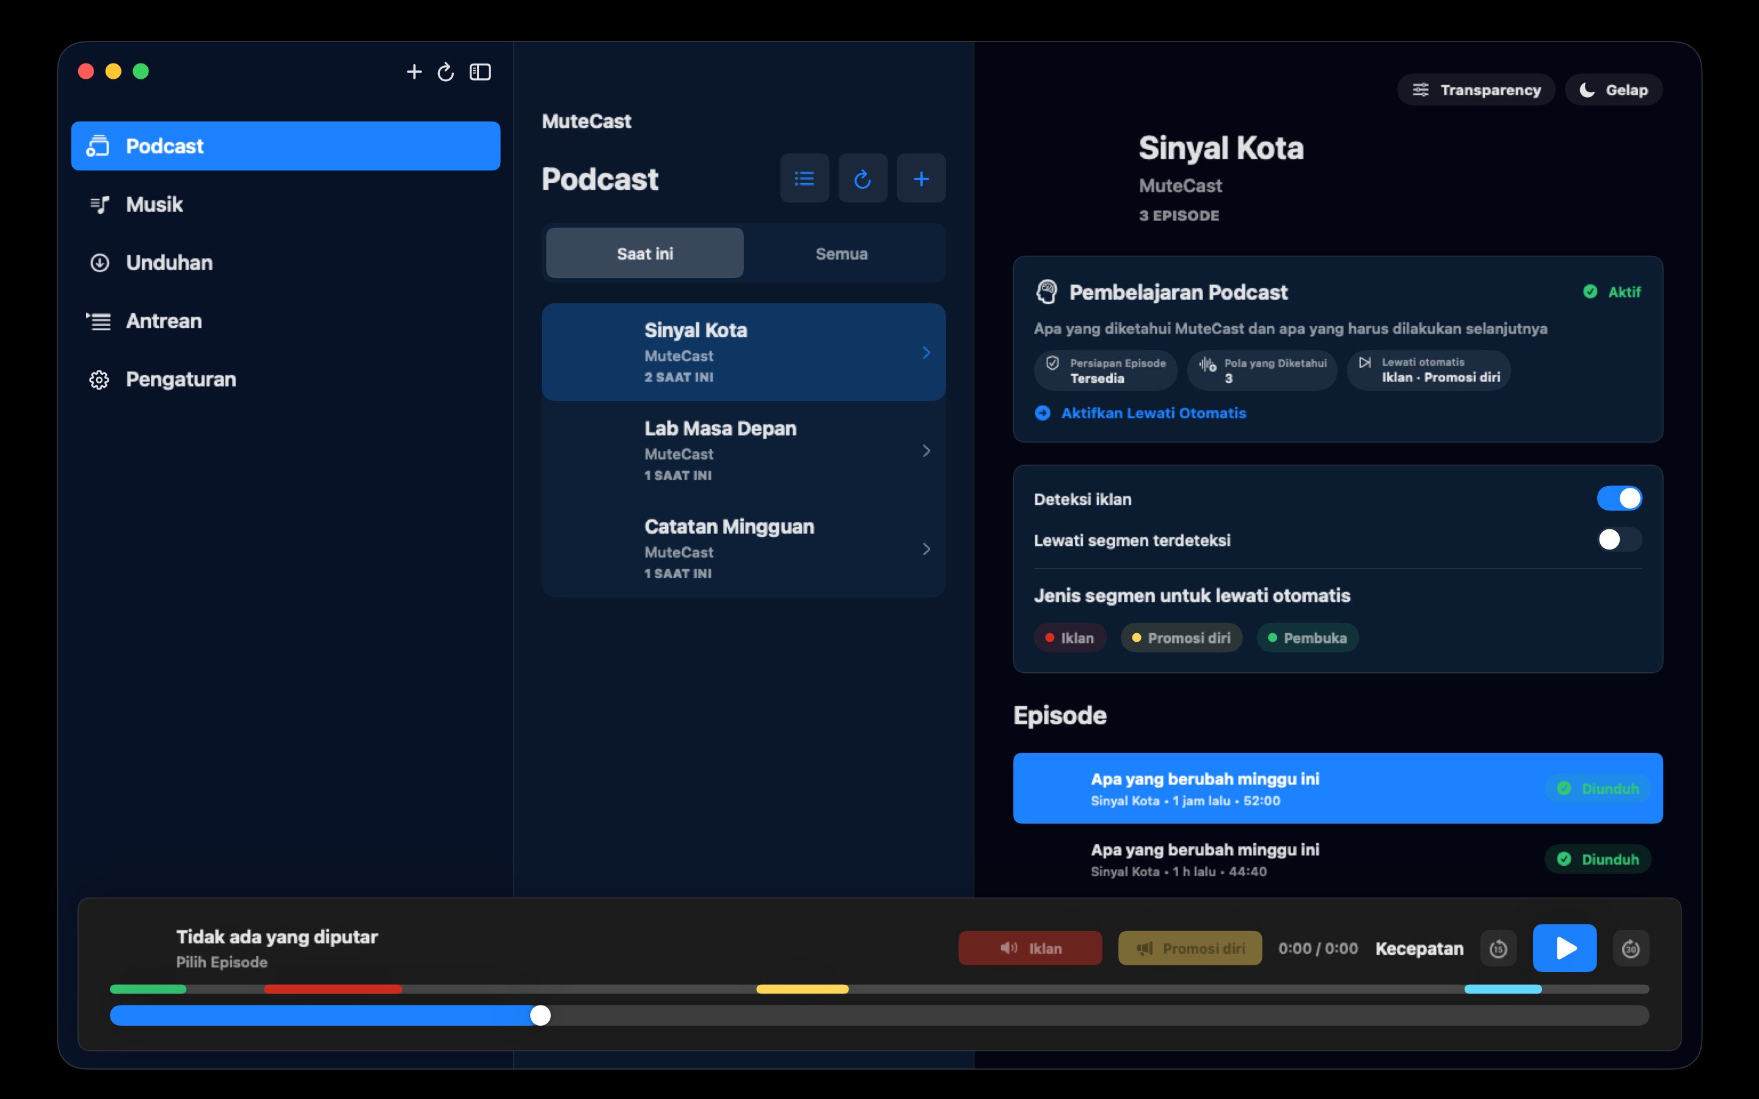Select the 44:40 episode row
Image resolution: width=1759 pixels, height=1099 pixels.
(x=1338, y=859)
